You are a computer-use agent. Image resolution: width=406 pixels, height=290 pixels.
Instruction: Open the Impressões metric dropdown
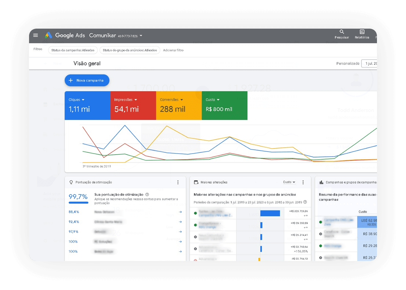point(136,100)
